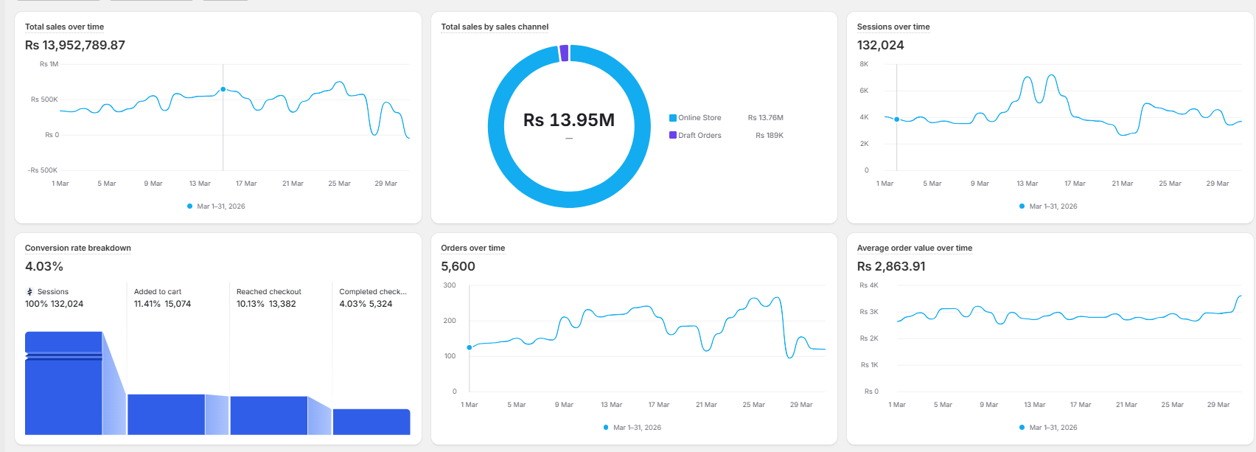Click the 5,600 orders total
This screenshot has width=1256, height=452.
458,266
